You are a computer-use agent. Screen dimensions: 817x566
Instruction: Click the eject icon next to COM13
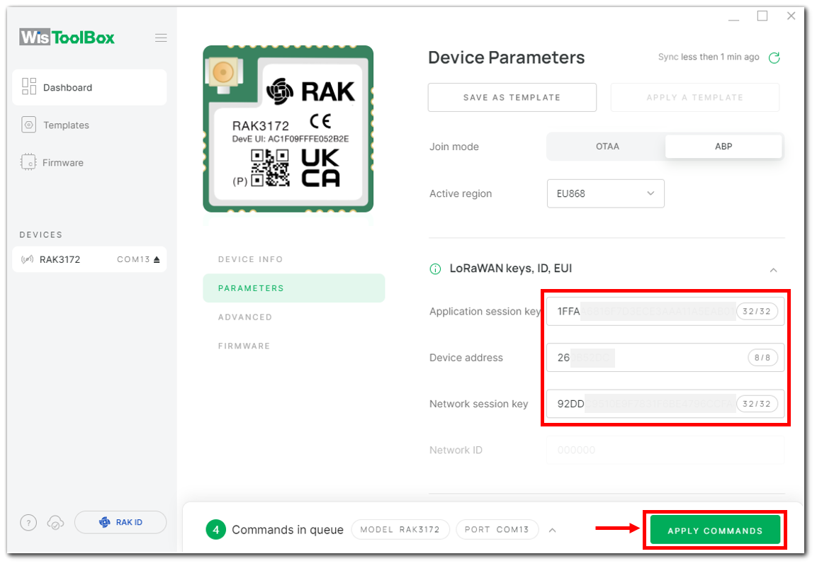click(157, 259)
